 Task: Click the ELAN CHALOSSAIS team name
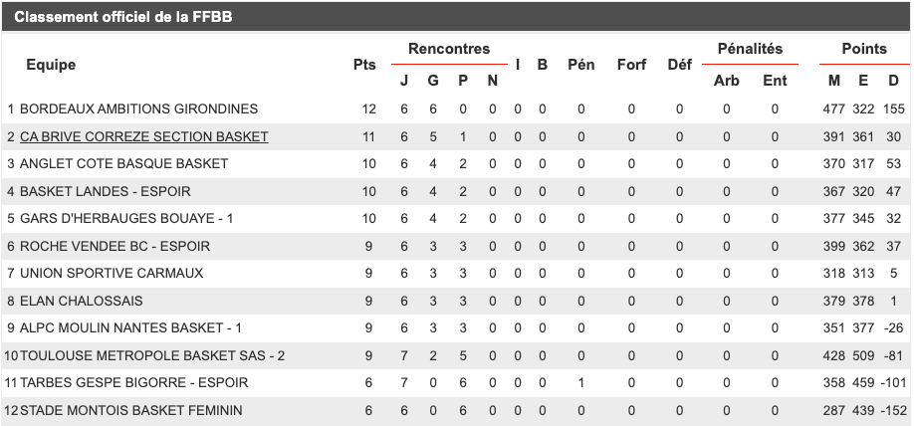point(81,301)
